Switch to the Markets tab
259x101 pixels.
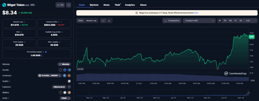[x=94, y=5]
